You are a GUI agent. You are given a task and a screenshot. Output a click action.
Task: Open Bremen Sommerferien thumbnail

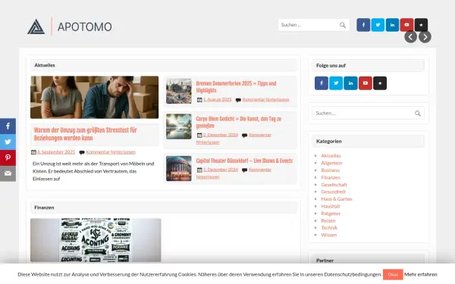[x=179, y=91]
